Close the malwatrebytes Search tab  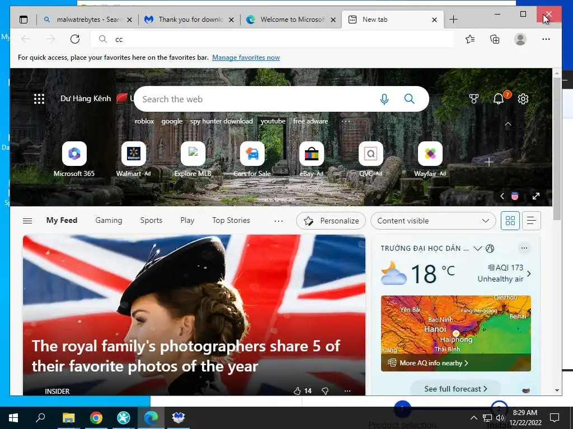pyautogui.click(x=129, y=20)
